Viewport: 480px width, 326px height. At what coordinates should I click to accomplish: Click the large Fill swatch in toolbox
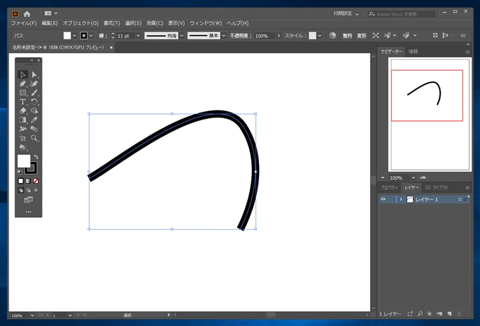pos(23,161)
